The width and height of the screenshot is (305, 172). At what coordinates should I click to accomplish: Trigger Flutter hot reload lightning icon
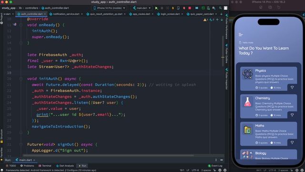coord(173,8)
